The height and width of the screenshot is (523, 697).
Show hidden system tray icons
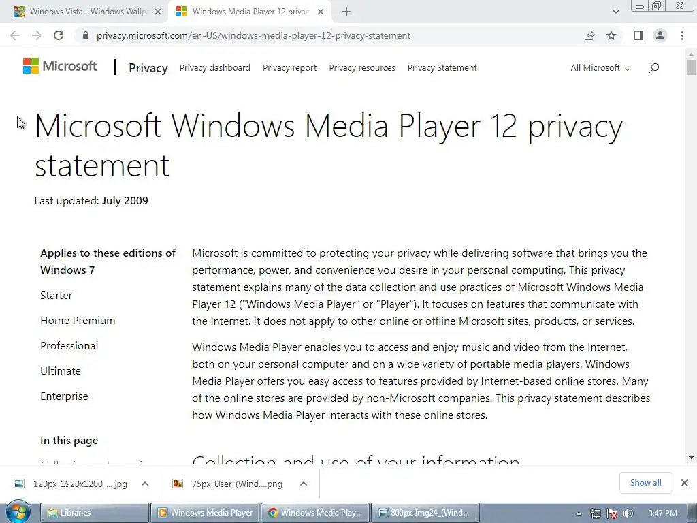coord(579,513)
